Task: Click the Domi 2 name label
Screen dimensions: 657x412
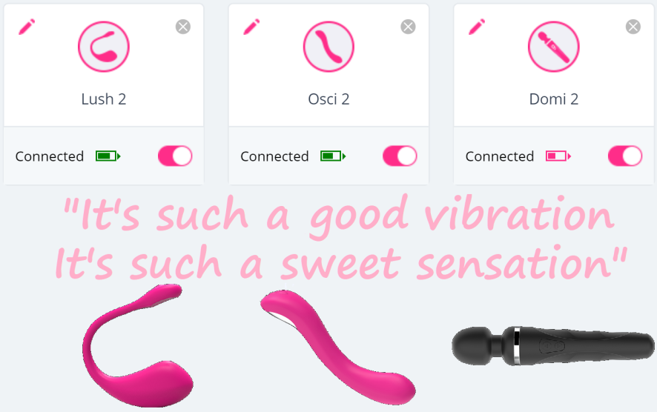Action: click(x=553, y=99)
